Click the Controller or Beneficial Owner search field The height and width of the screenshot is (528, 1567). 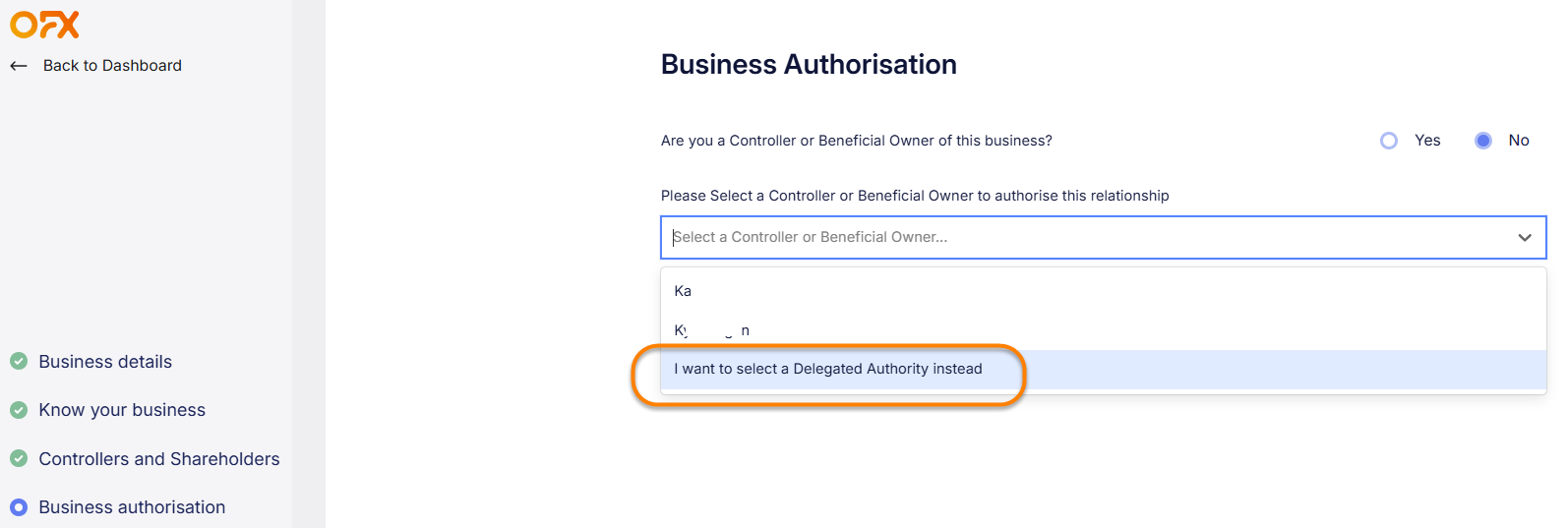1082,237
